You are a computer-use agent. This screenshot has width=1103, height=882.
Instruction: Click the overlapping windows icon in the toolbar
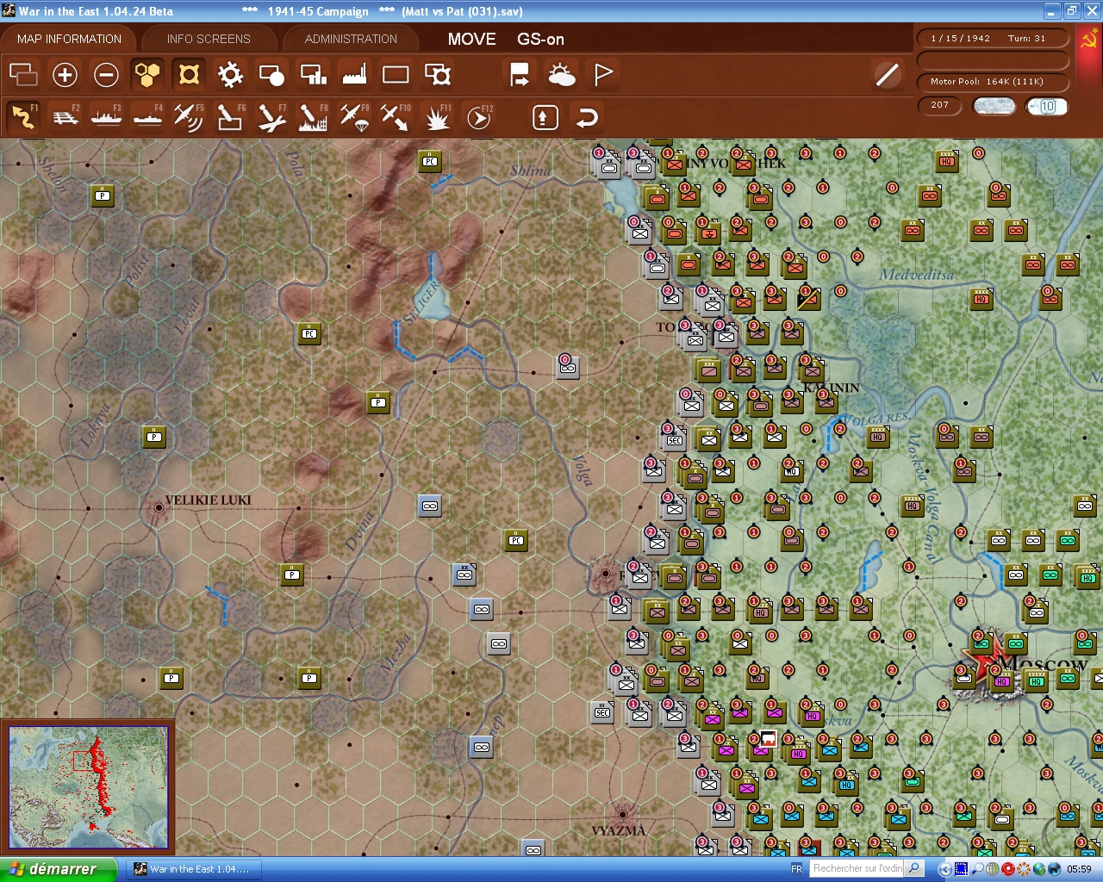[x=23, y=75]
